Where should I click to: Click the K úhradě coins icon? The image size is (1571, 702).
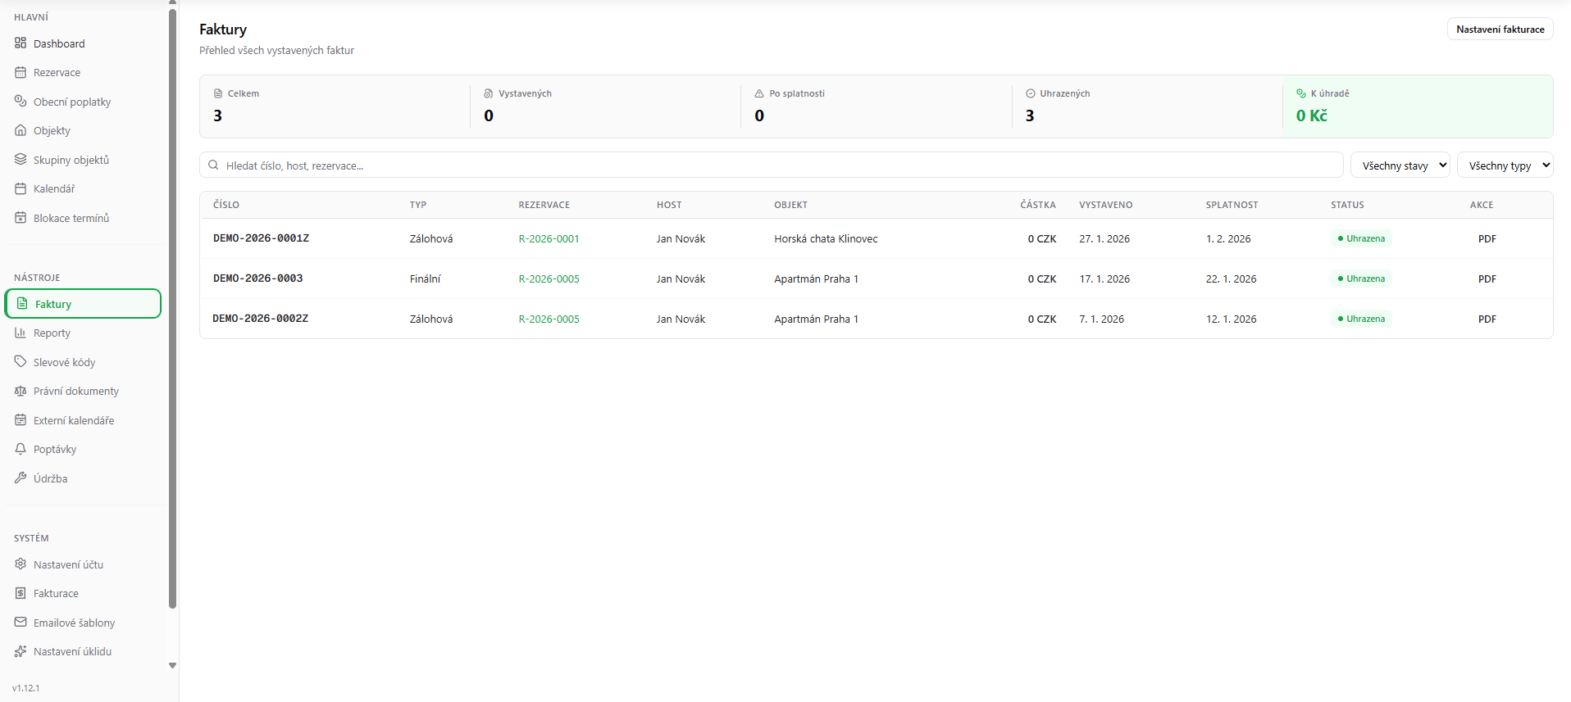[x=1301, y=93]
